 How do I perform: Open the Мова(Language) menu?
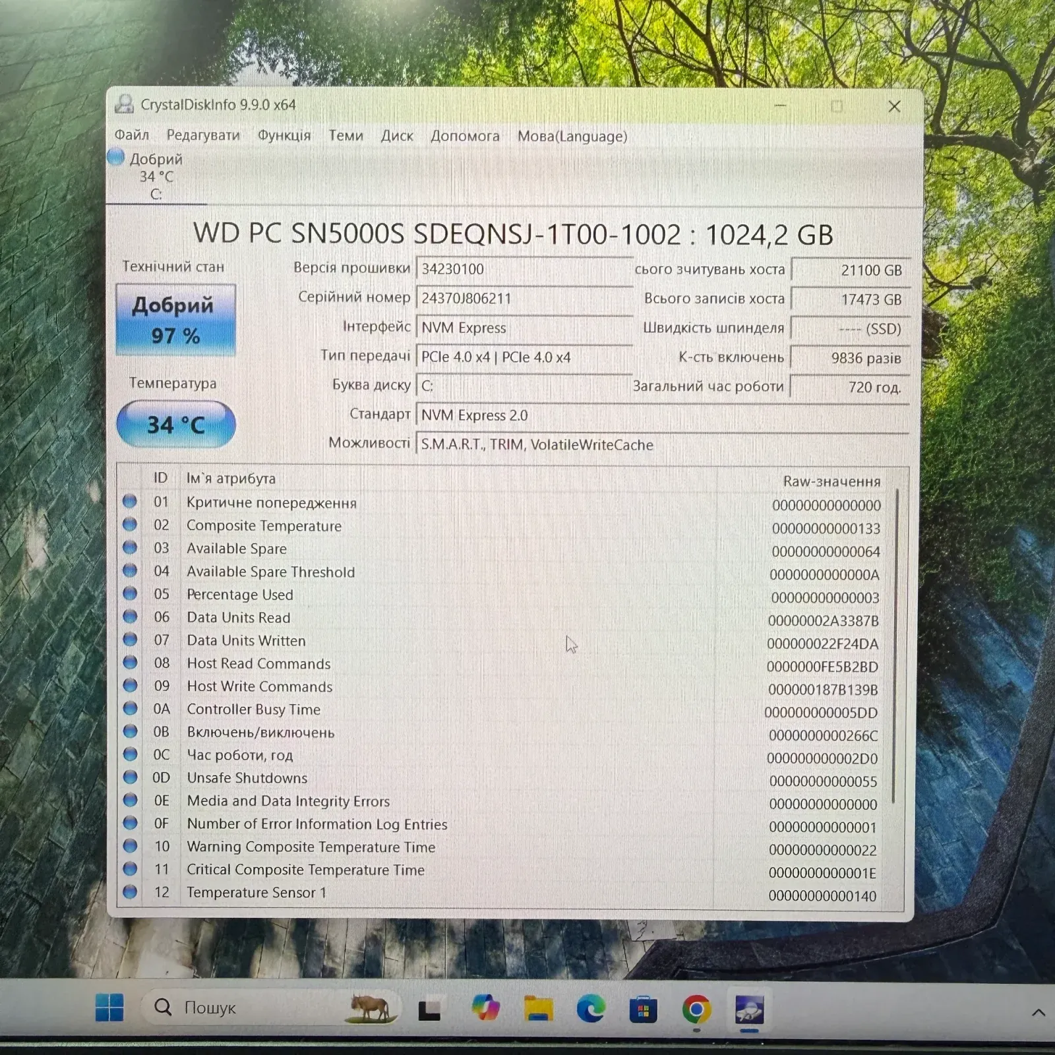click(572, 136)
